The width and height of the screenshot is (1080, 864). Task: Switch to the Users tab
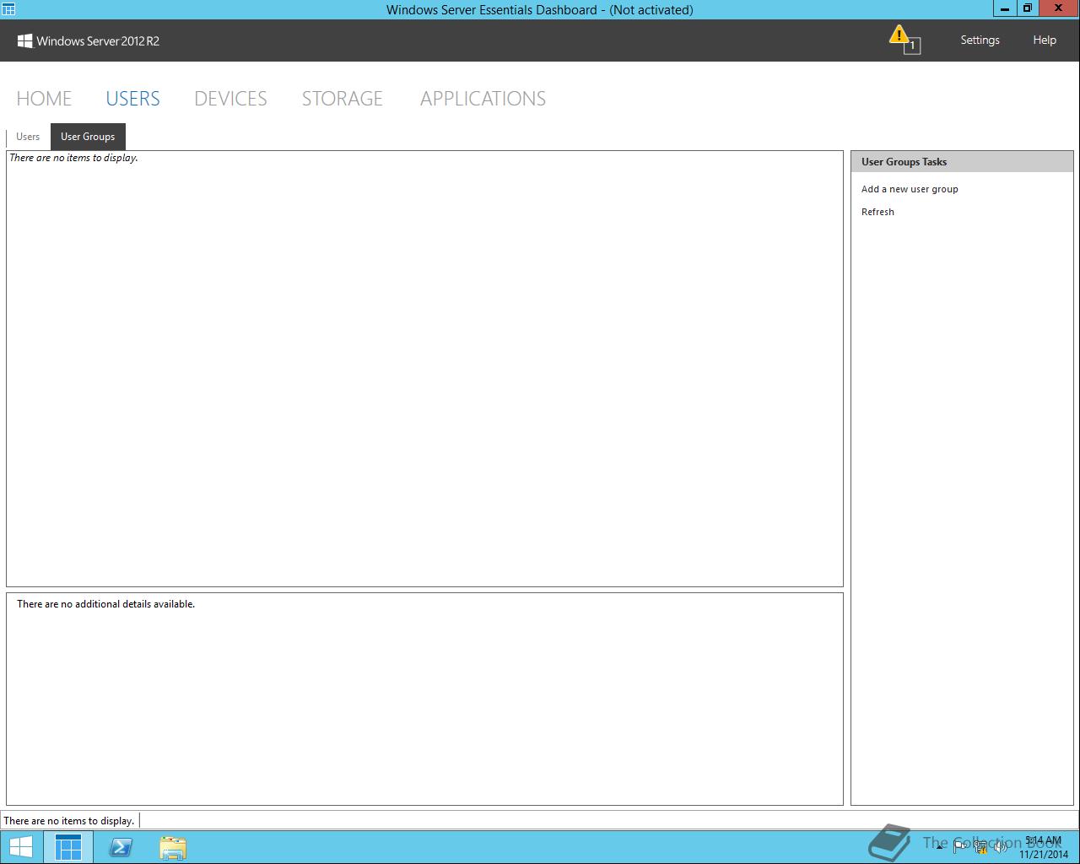click(28, 137)
